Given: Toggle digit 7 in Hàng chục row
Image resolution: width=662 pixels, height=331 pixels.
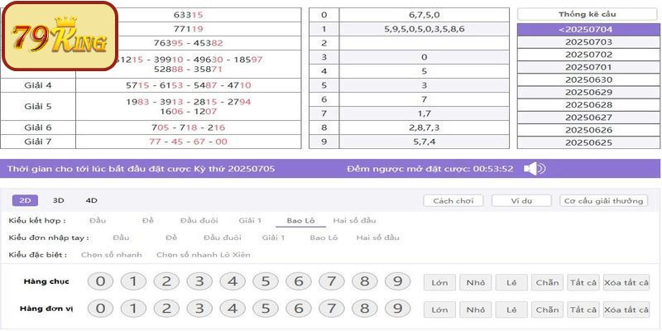Looking at the screenshot, I should [332, 281].
